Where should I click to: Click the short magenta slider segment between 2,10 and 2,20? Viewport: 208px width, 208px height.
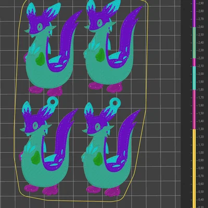pyautogui.click(x=194, y=62)
